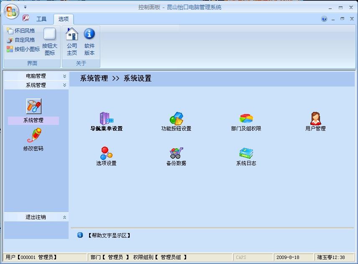Select the 选项 ribbon tab
358x264 pixels.
click(64, 19)
